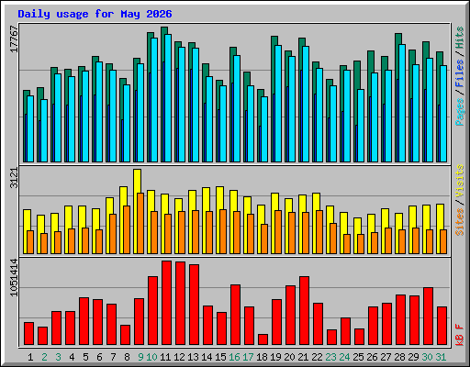Click the red KB bar for day 30
Image resolution: width=470 pixels, height=367 pixels.
pyautogui.click(x=428, y=317)
